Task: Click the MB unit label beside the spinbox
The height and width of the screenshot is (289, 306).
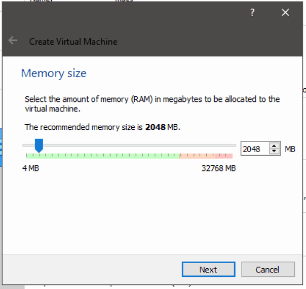Action: (x=290, y=149)
